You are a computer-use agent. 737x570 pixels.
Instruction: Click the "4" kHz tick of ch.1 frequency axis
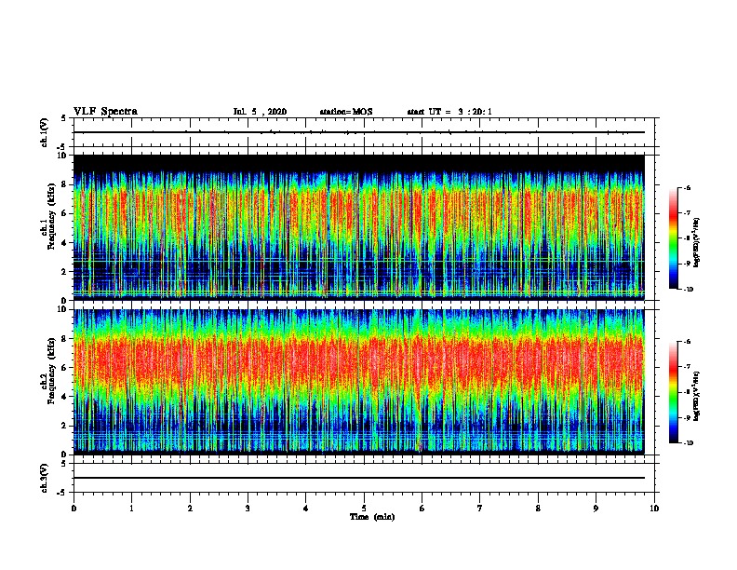coord(64,243)
